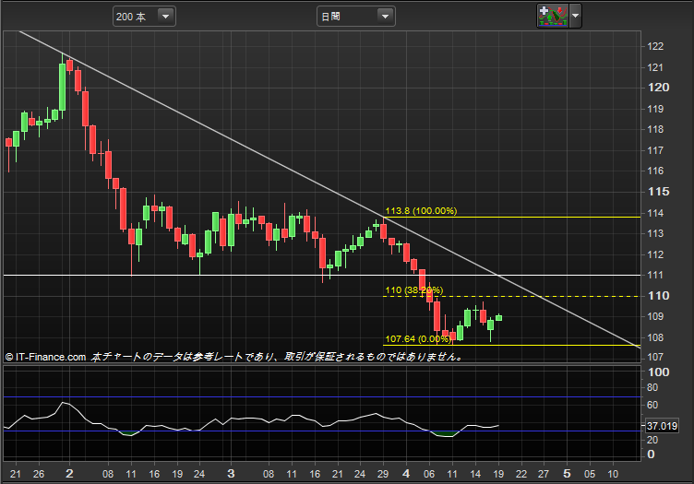This screenshot has width=694, height=484.
Task: Click the 107.64 (0.00%) Fibonacci label
Action: point(418,339)
